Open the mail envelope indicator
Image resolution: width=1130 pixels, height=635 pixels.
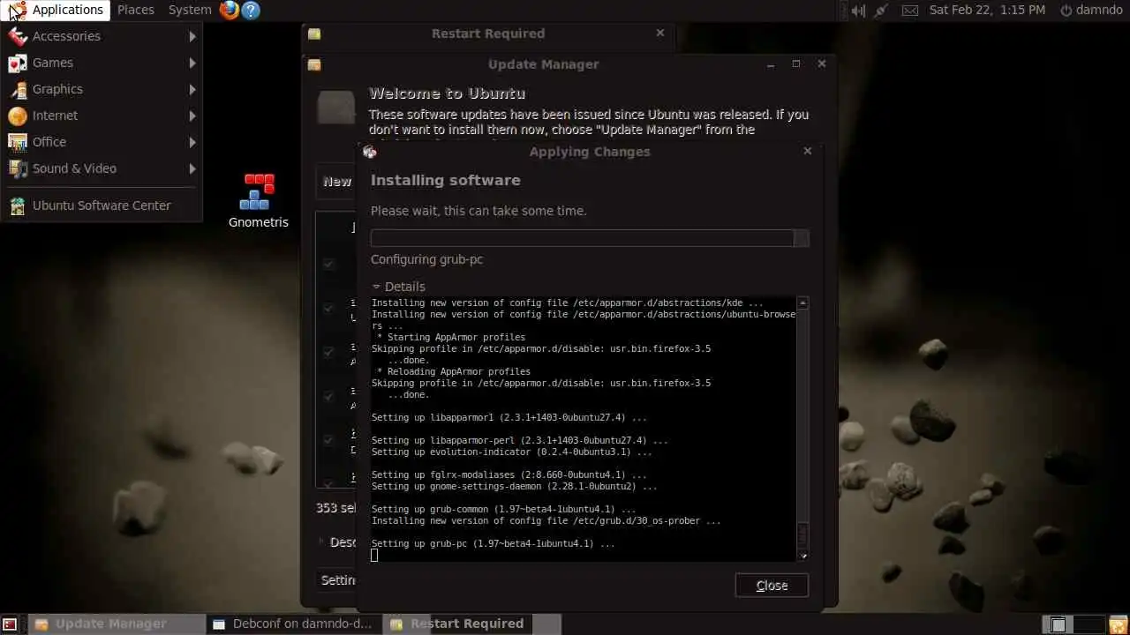click(x=910, y=10)
